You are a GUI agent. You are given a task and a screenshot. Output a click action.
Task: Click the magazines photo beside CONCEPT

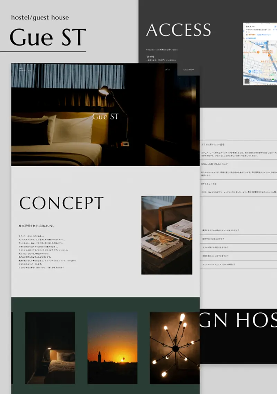(167, 235)
